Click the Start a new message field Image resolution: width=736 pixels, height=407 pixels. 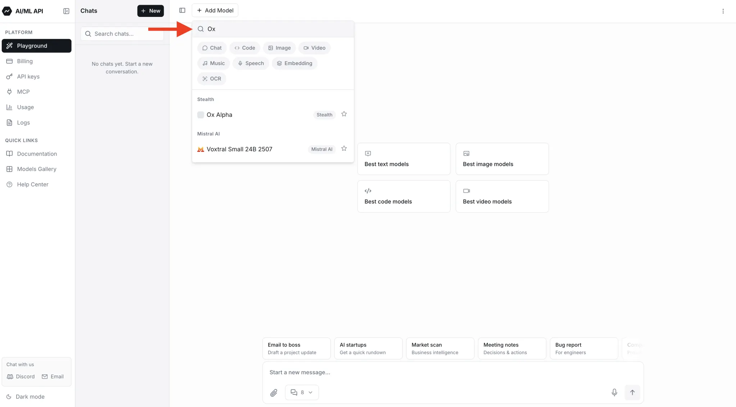pos(453,372)
